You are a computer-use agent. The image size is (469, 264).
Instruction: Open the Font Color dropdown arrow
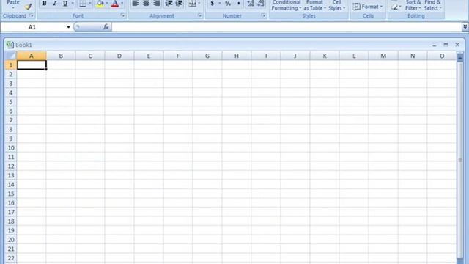[122, 4]
